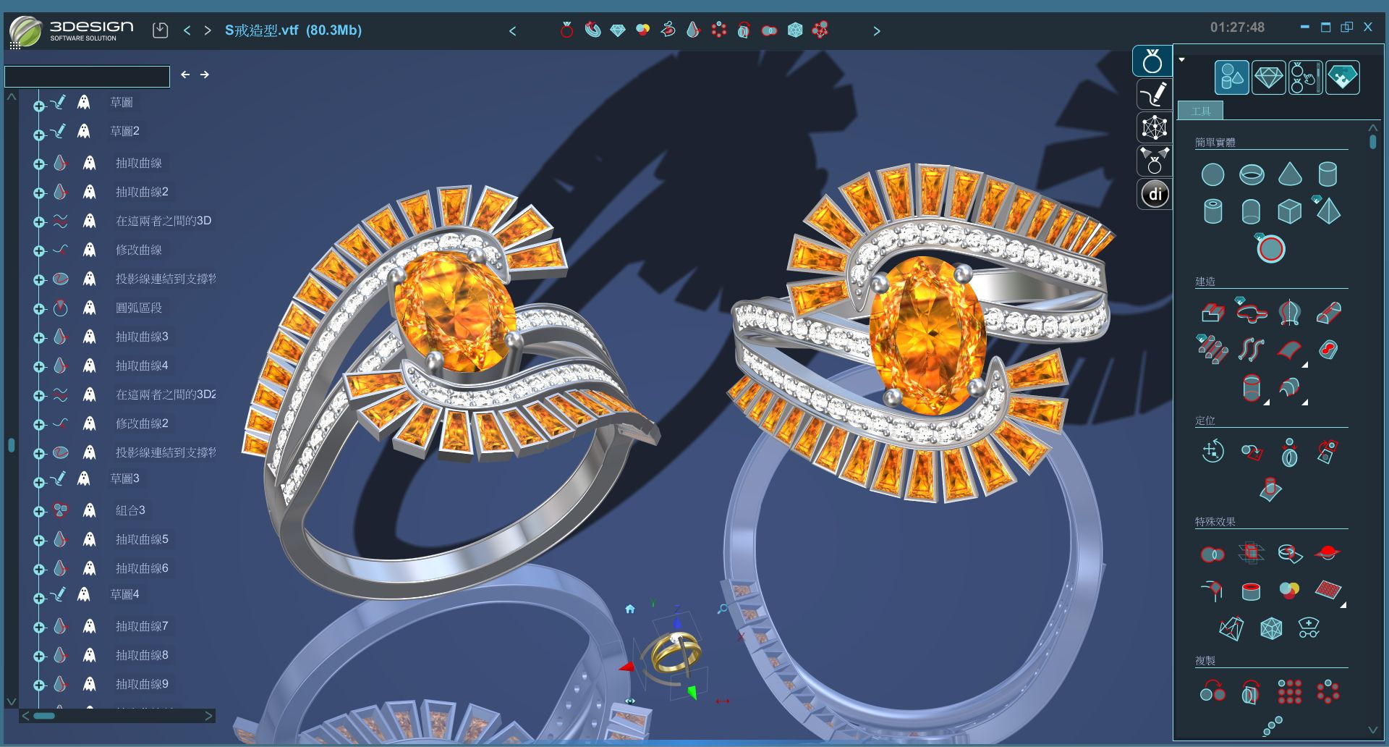Screen dimensions: 1389x747
Task: Choose the double-curve sweep tool under 建造
Action: (x=1252, y=350)
